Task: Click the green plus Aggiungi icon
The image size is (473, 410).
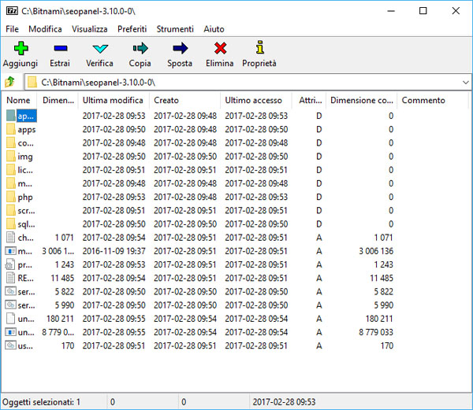Action: pyautogui.click(x=20, y=49)
